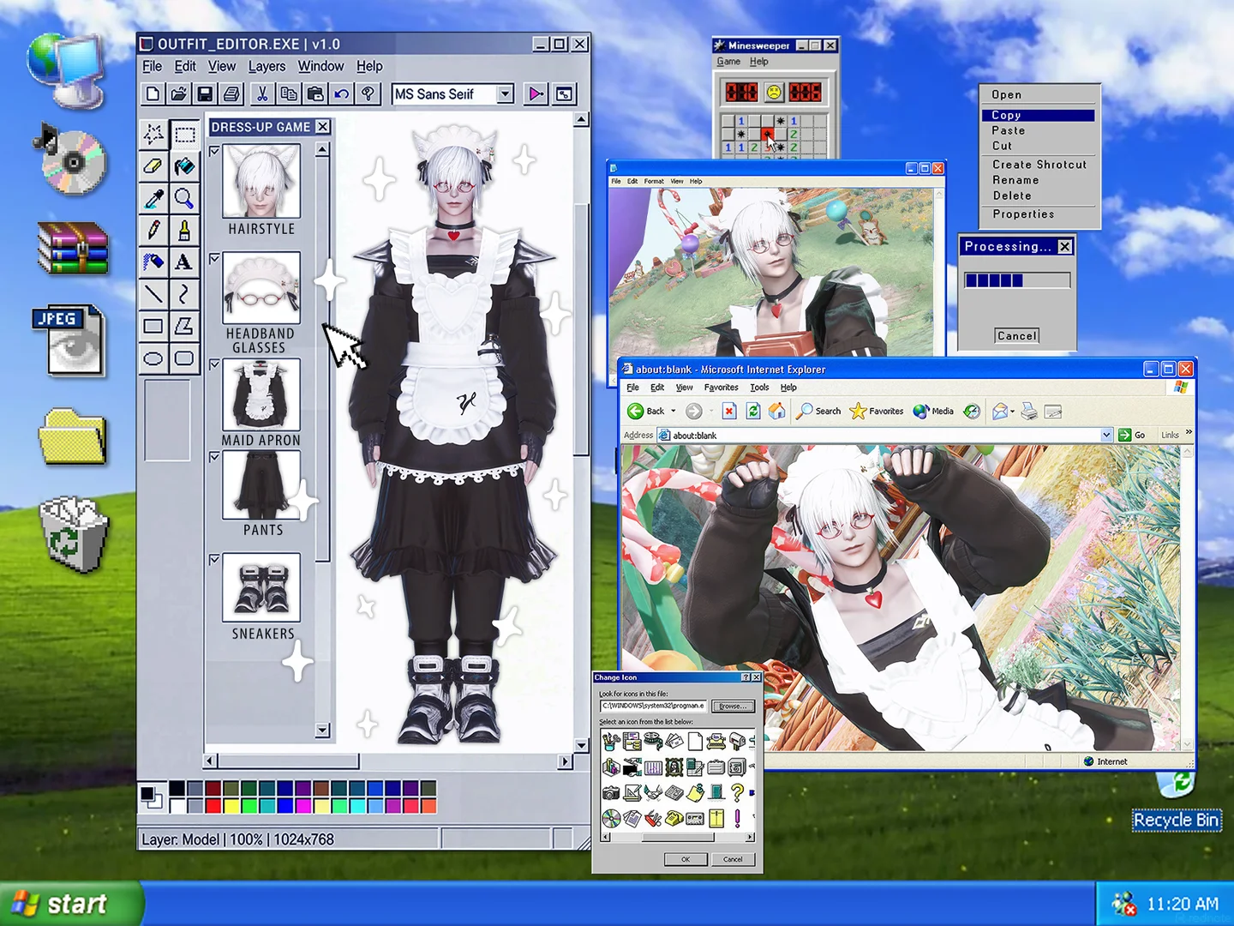The height and width of the screenshot is (926, 1234).
Task: Open the Window menu in Outfit Editor
Action: (320, 66)
